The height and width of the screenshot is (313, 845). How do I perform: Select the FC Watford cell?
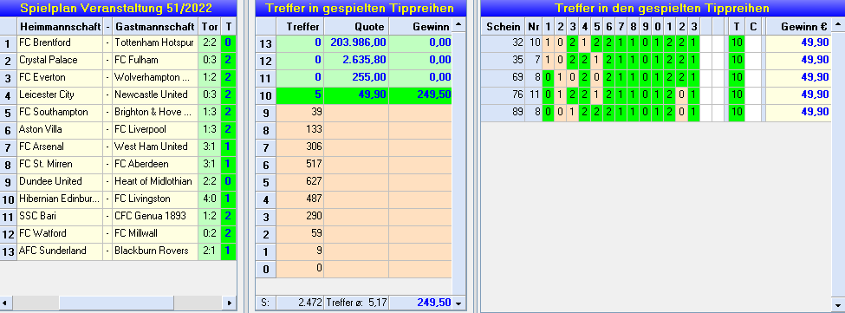tap(60, 233)
